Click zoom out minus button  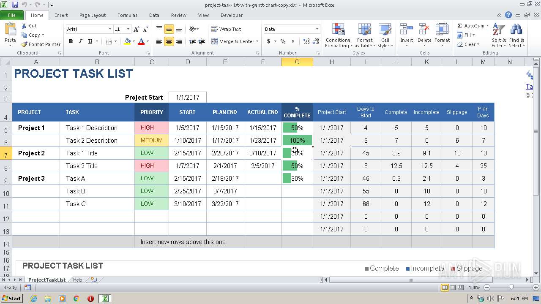[487, 288]
